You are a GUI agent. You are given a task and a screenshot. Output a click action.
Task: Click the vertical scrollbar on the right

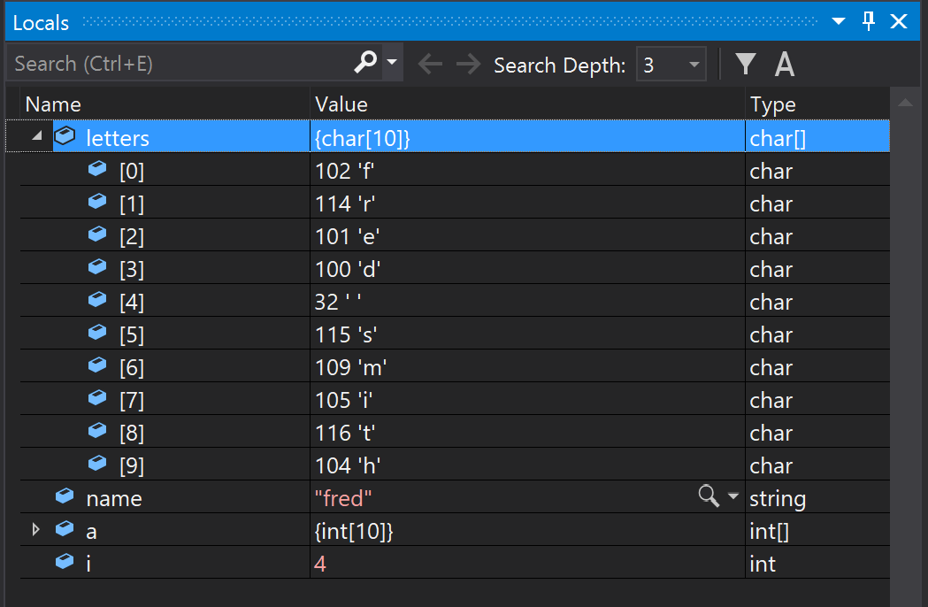[x=905, y=354]
